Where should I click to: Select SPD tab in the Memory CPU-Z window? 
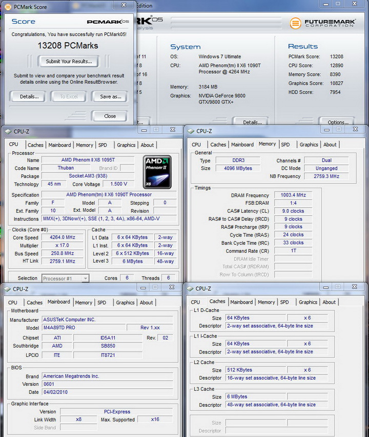point(285,145)
